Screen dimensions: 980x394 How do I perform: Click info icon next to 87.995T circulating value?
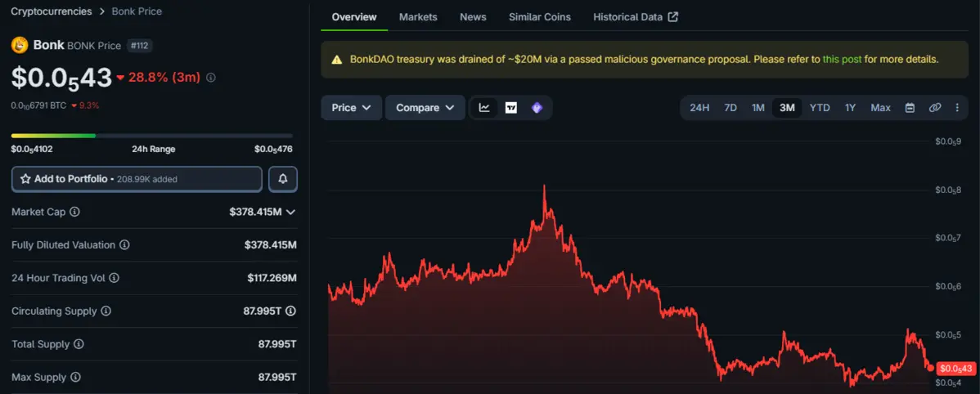point(291,311)
